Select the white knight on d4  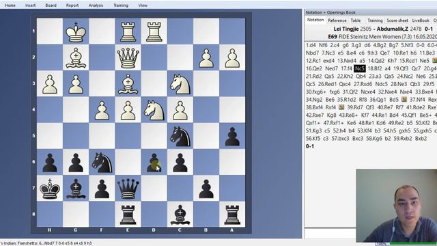pyautogui.click(x=154, y=110)
